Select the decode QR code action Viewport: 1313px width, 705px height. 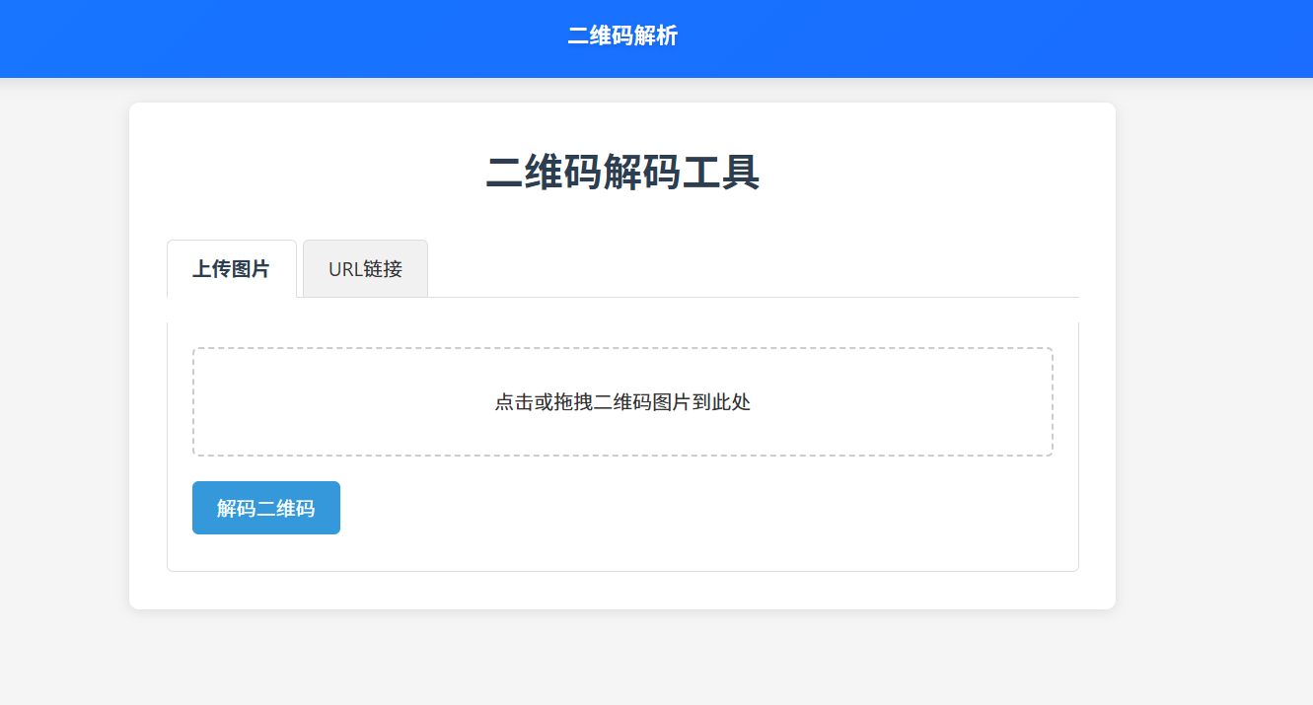point(265,507)
